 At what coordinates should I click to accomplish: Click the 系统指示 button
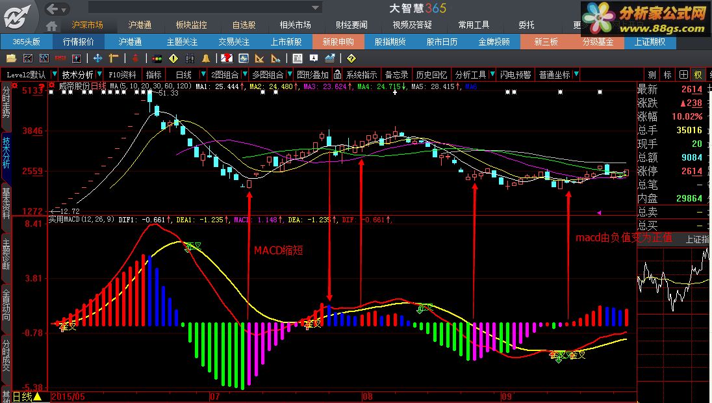pyautogui.click(x=361, y=75)
